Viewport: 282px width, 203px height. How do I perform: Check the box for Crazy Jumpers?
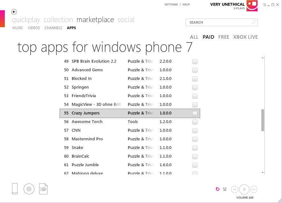[x=195, y=113]
